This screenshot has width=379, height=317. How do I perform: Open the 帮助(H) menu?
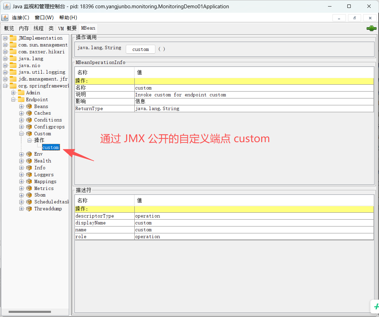[x=68, y=18]
